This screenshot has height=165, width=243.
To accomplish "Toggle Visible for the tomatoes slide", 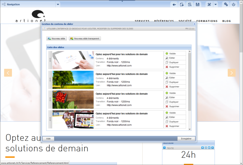I will coord(175,93).
